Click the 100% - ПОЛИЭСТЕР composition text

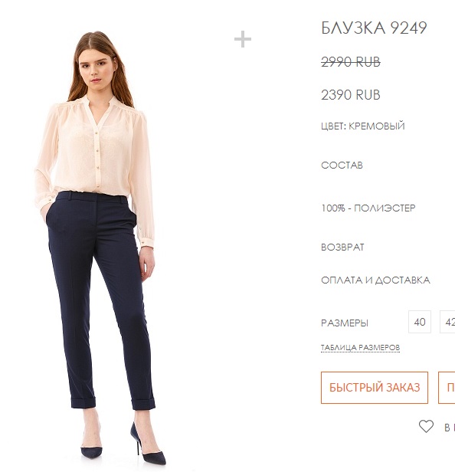click(368, 208)
